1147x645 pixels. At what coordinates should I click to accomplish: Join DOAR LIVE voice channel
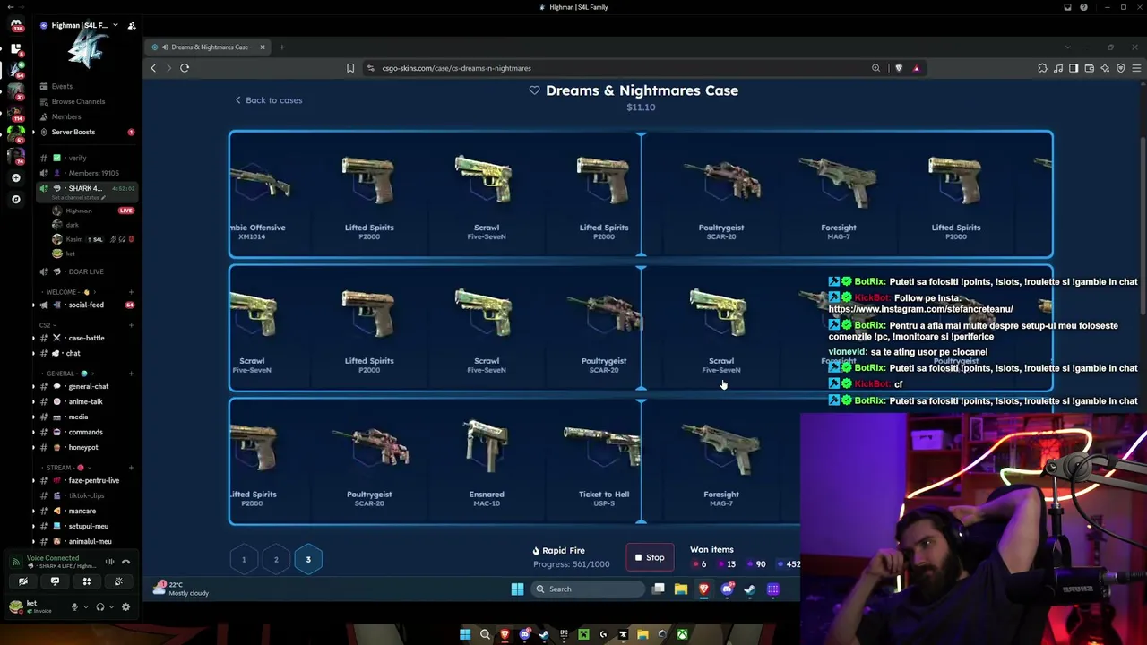pos(85,271)
